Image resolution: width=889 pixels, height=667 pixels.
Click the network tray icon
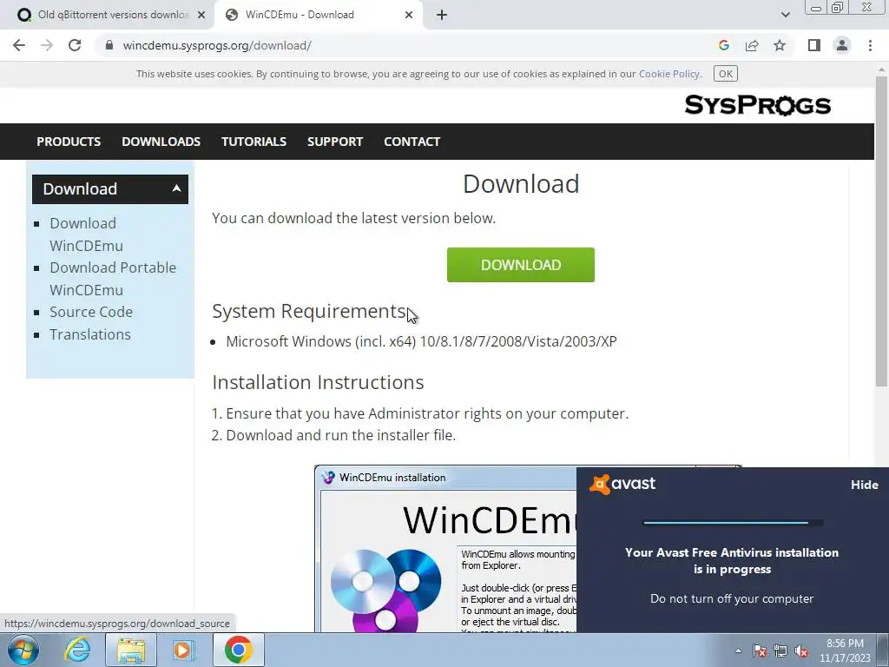point(780,650)
